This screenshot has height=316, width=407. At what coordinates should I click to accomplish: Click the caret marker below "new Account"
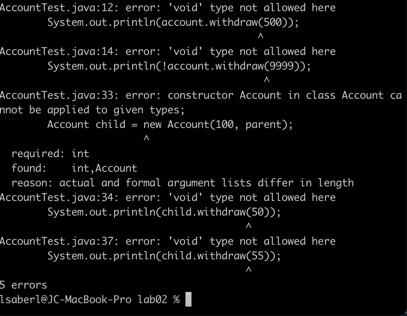[146, 139]
